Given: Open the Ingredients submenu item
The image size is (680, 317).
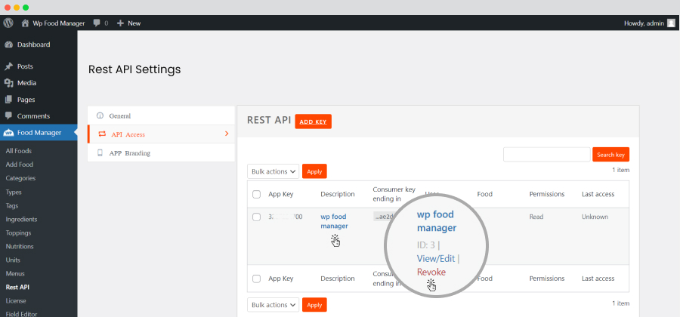Looking at the screenshot, I should click(22, 219).
